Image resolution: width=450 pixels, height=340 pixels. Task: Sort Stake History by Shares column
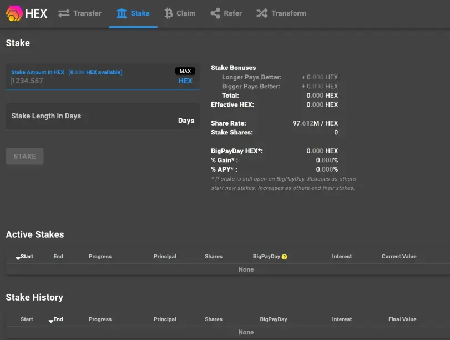pyautogui.click(x=214, y=319)
